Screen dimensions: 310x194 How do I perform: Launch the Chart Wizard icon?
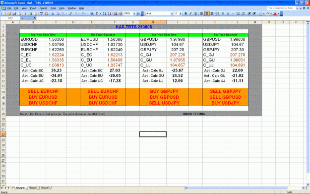point(116,14)
